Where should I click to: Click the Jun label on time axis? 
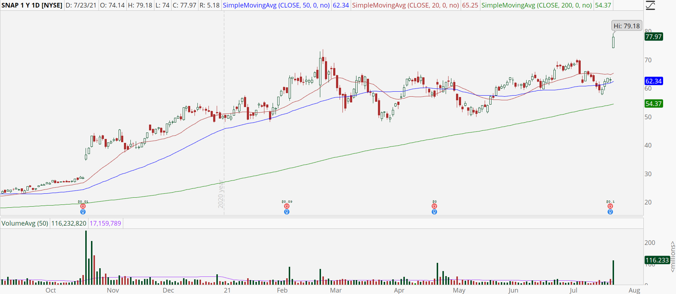[x=513, y=290]
